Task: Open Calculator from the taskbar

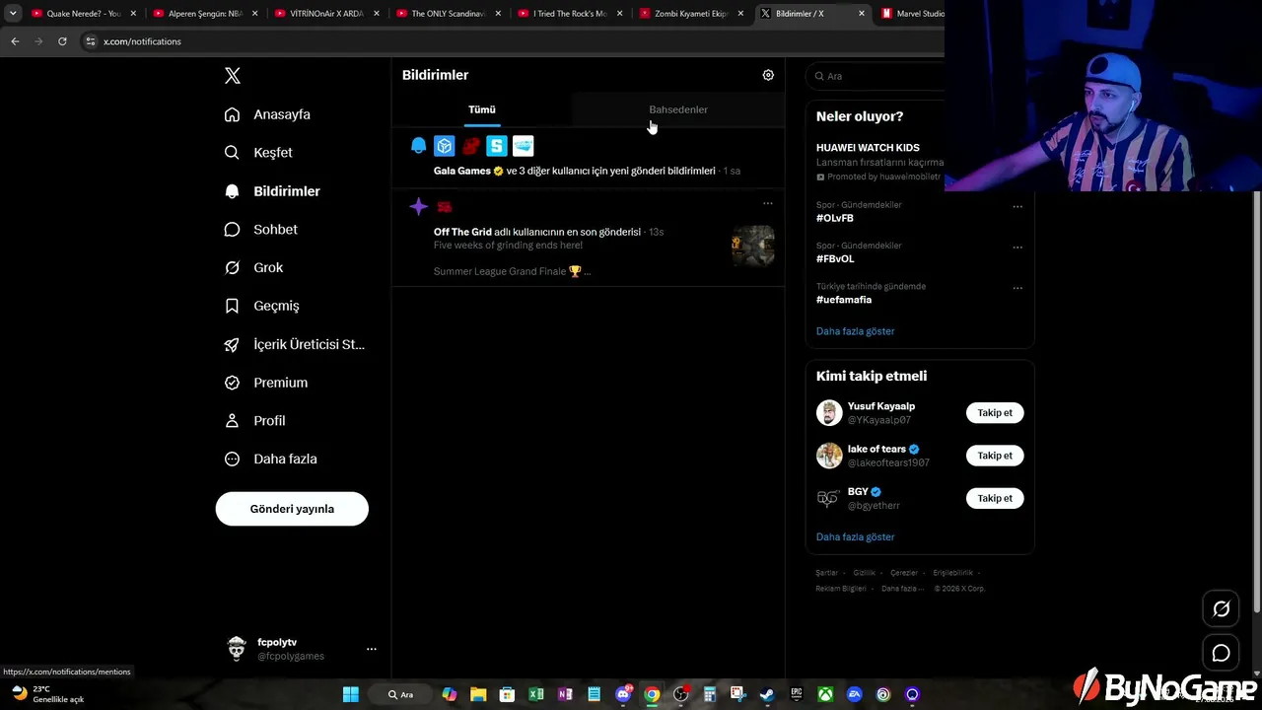Action: (x=709, y=694)
